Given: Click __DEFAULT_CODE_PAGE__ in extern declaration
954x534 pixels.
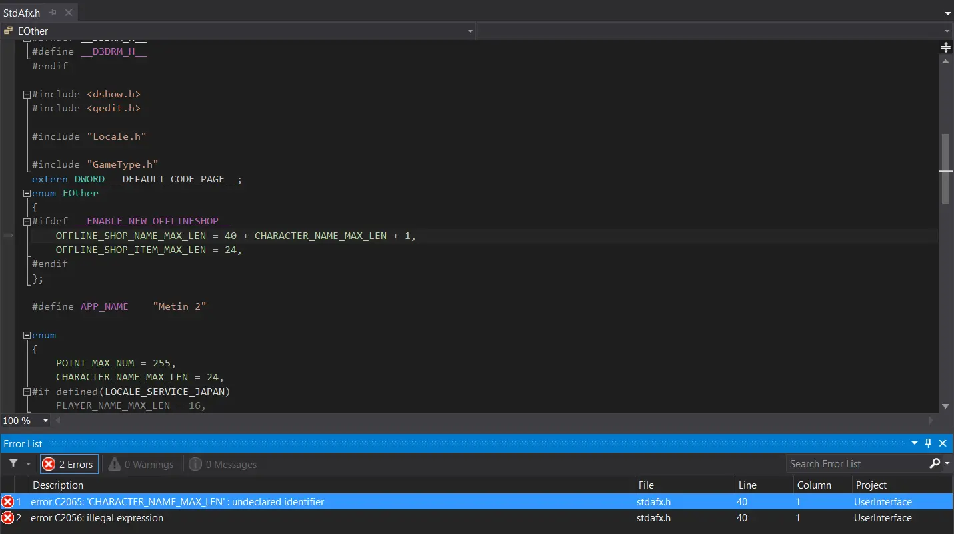Looking at the screenshot, I should pos(174,179).
